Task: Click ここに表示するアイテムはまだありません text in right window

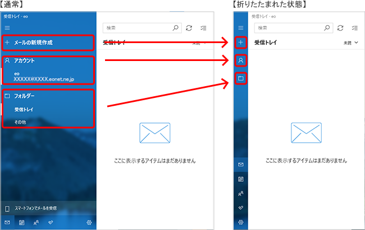Action: tap(307, 161)
